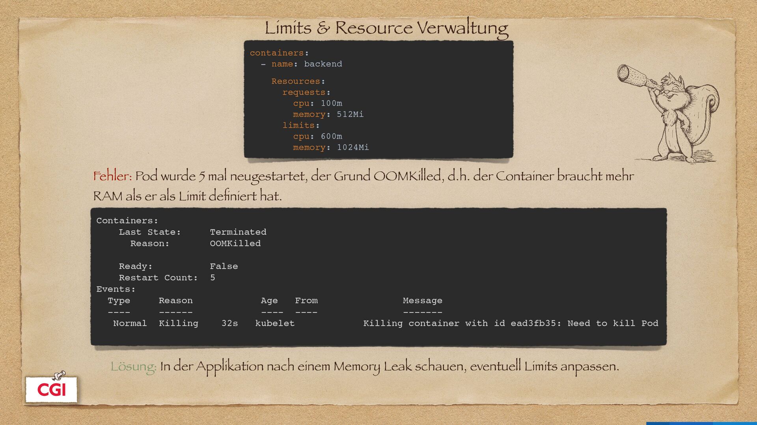
Task: Click the backend container name value
Action: 323,64
